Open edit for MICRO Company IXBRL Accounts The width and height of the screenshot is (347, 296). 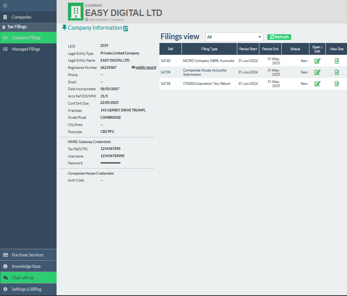click(317, 61)
